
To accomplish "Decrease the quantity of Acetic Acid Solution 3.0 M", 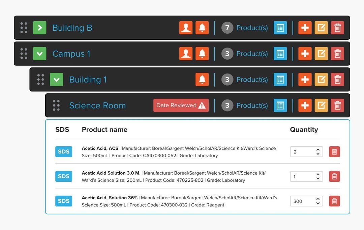I will pyautogui.click(x=317, y=178).
